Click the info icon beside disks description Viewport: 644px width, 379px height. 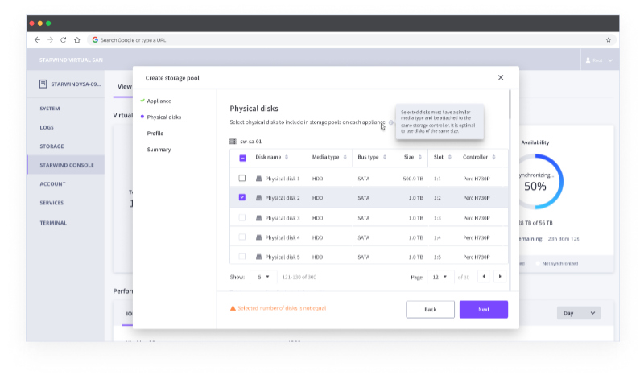(391, 122)
